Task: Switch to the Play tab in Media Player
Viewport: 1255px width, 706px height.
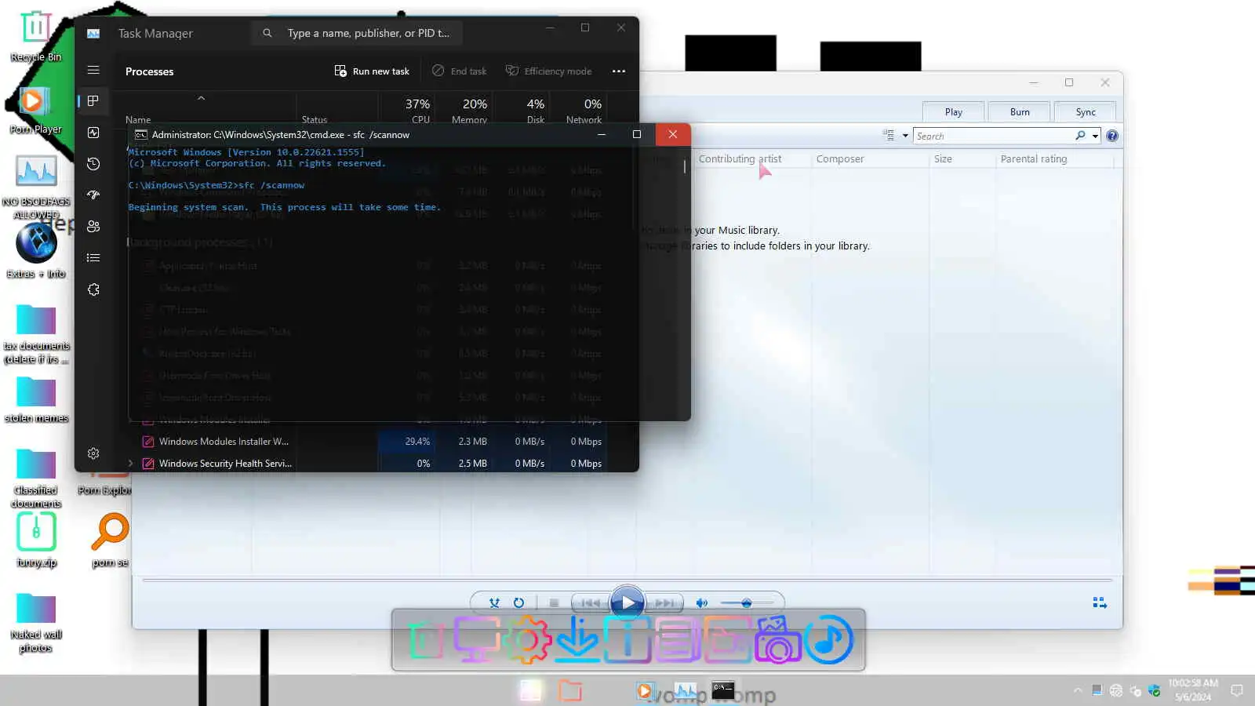Action: click(x=954, y=112)
